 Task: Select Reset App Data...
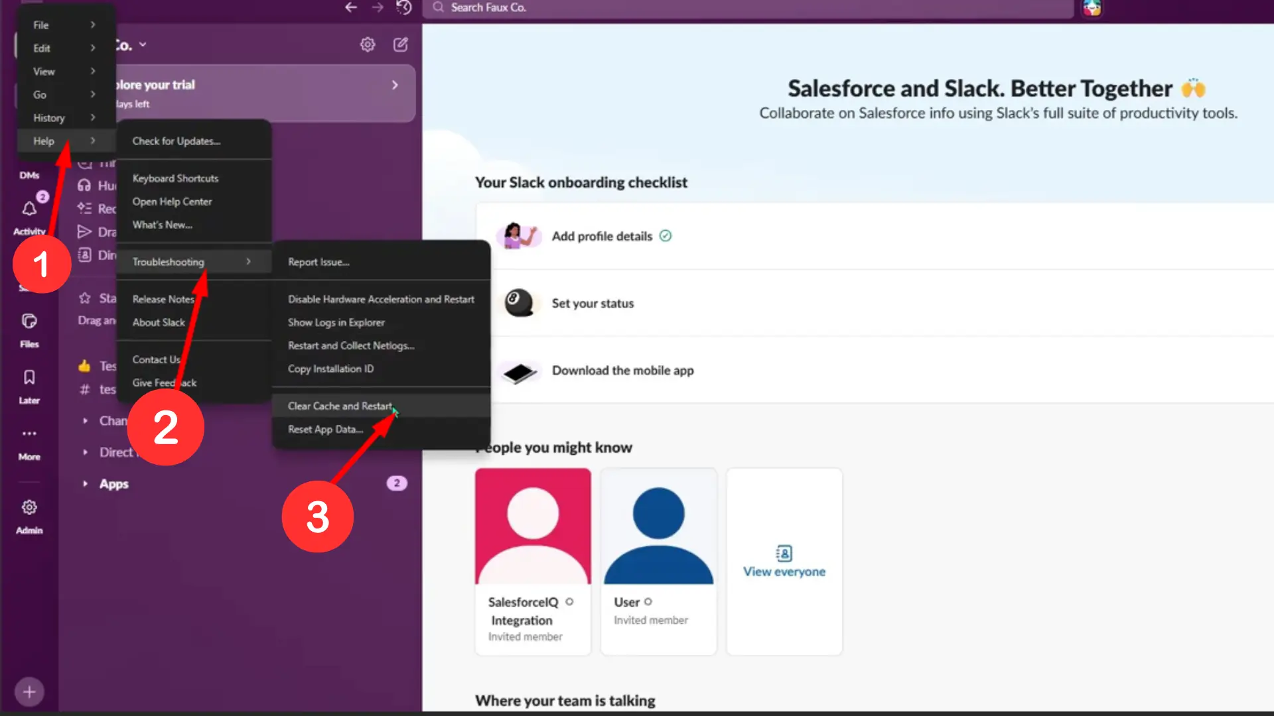(x=381, y=428)
